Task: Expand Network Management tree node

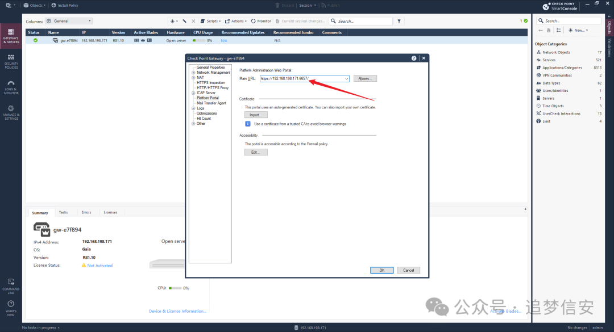Action: pyautogui.click(x=193, y=72)
